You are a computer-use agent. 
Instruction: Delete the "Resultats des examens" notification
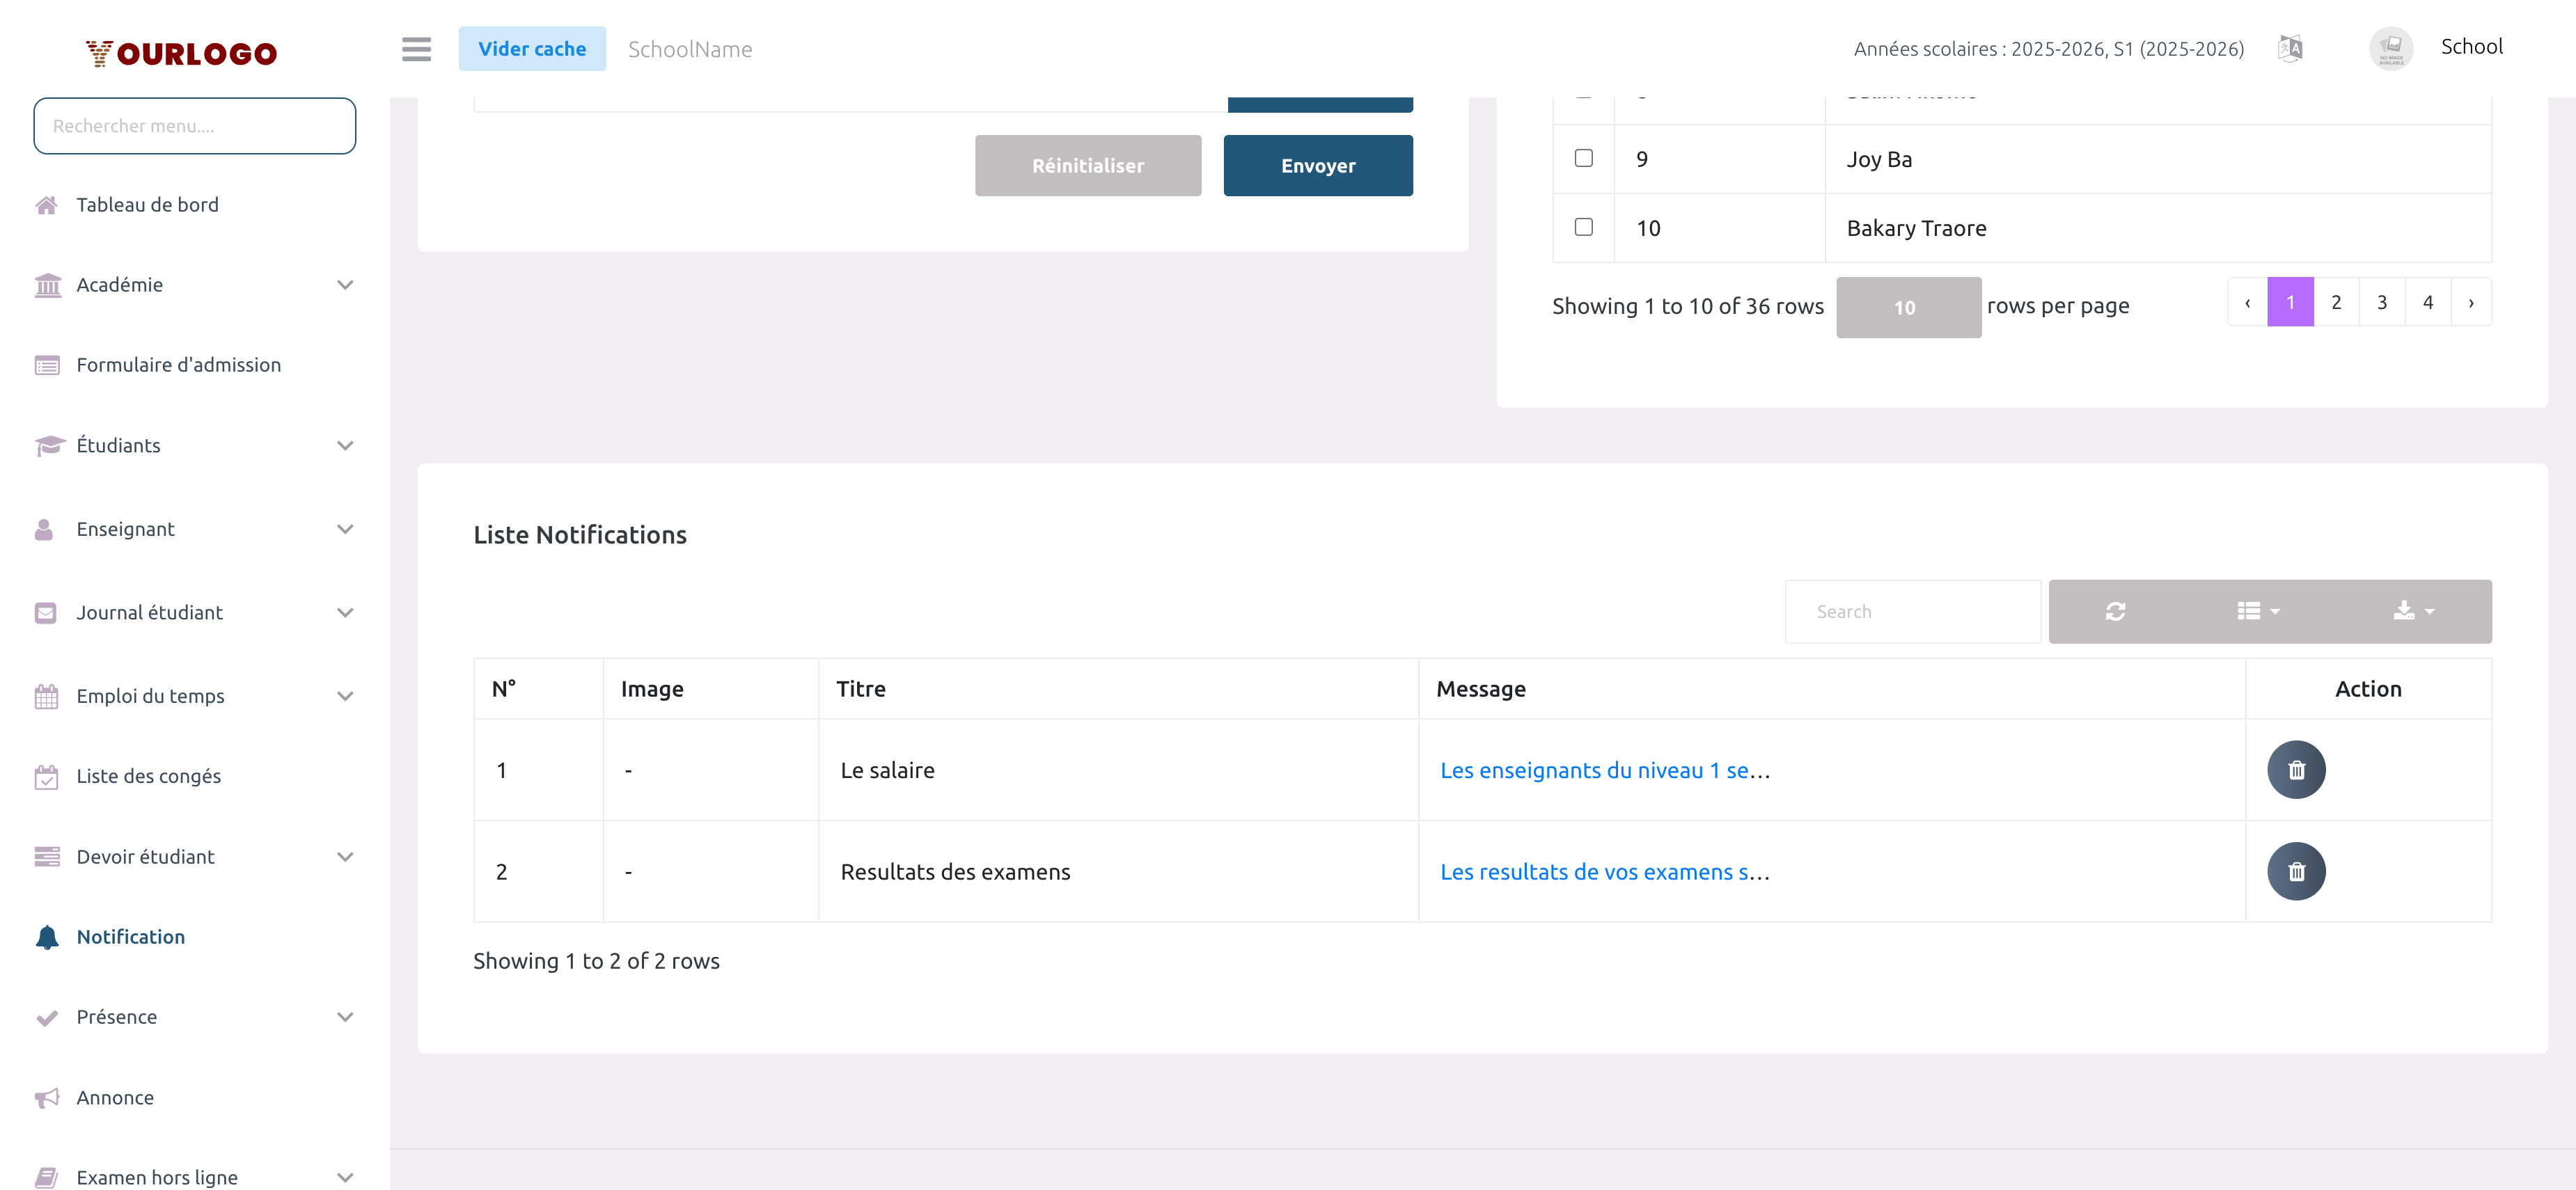tap(2296, 871)
